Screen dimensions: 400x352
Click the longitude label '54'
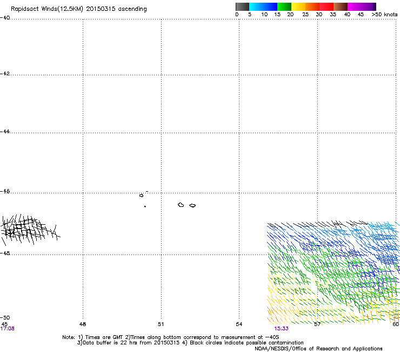(x=239, y=324)
